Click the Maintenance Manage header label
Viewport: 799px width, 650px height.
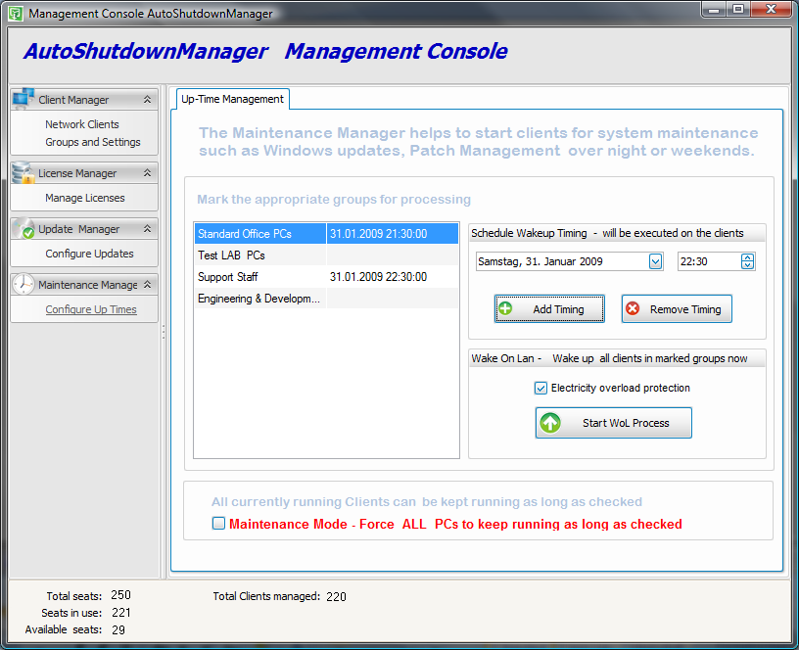pyautogui.click(x=88, y=285)
